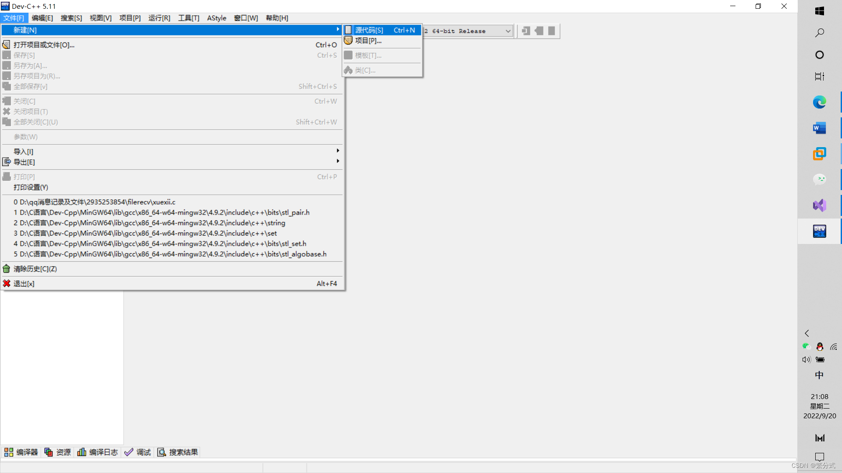Open the 64-bit Release compiler dropdown

pyautogui.click(x=508, y=31)
